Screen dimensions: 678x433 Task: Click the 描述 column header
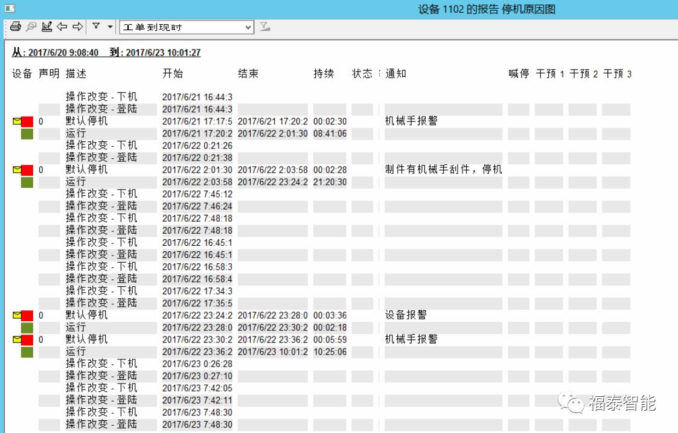tap(76, 74)
